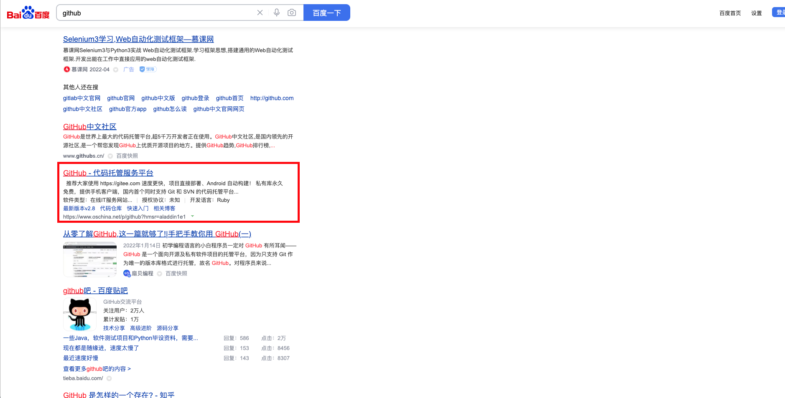Click the round icon beside www.githubs.cn/
The image size is (785, 398).
(110, 156)
